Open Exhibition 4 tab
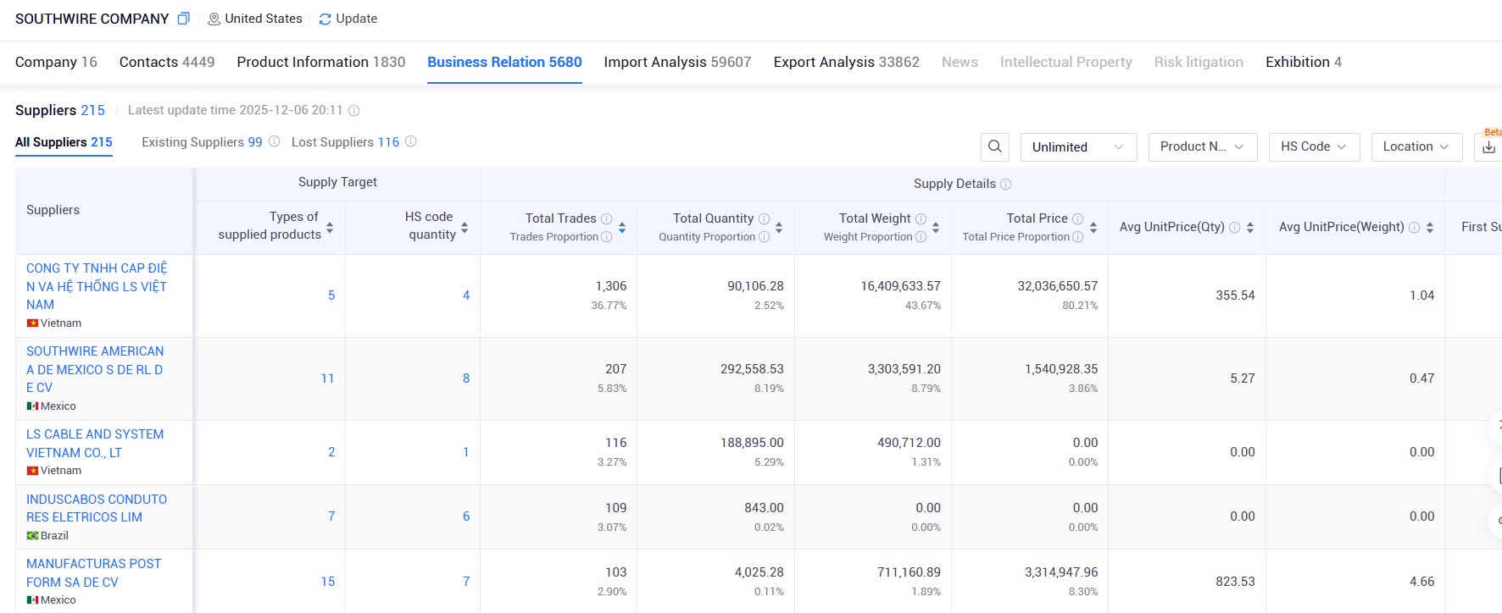The height and width of the screenshot is (613, 1502). (1304, 62)
